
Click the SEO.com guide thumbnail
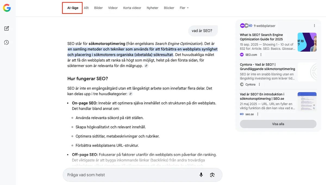[x=307, y=42]
